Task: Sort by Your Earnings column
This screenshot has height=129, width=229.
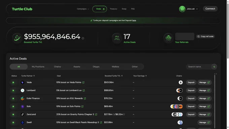Action: (x=140, y=76)
